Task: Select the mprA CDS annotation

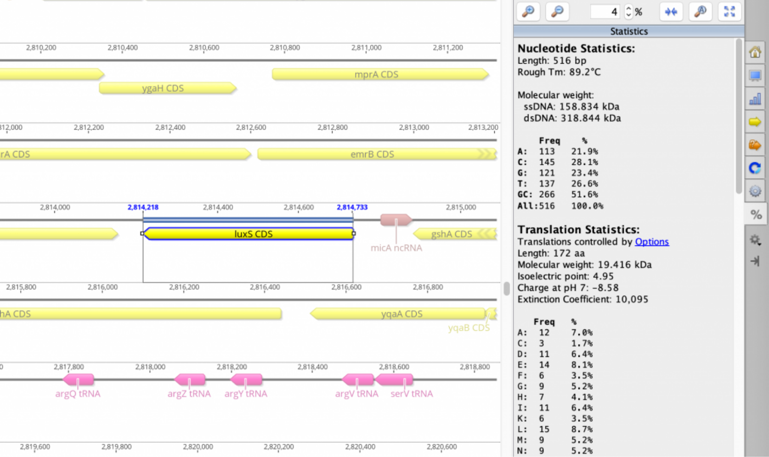Action: [x=380, y=74]
